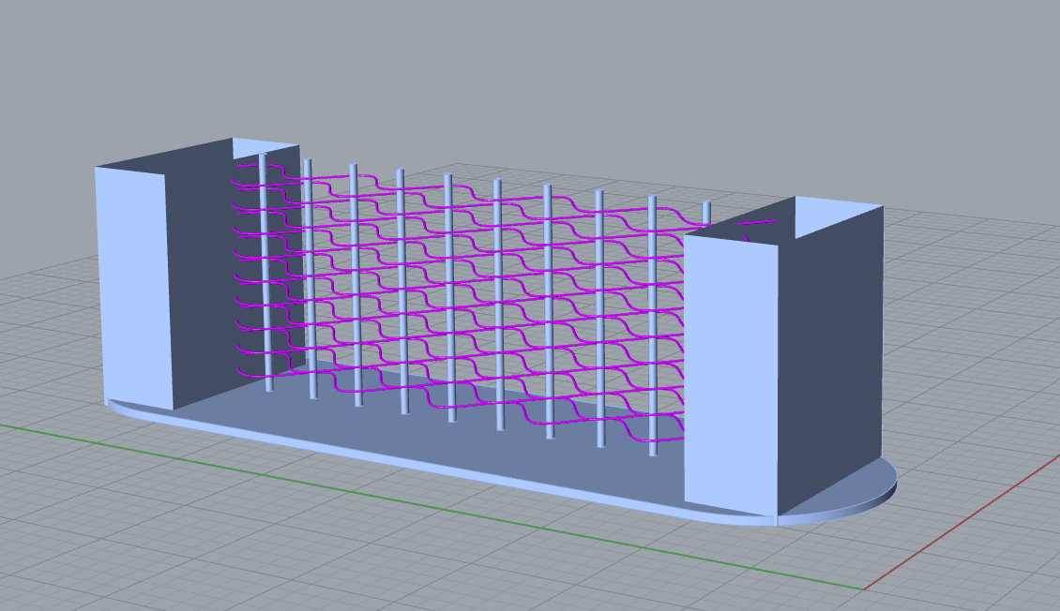Select the short rod beside right block
The image size is (1060, 611).
pos(706,214)
